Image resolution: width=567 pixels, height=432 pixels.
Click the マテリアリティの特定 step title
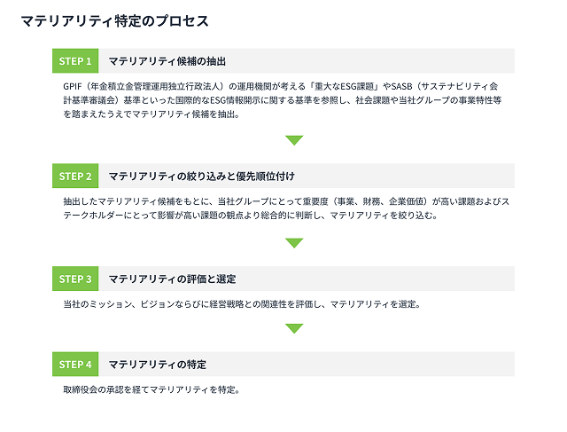(158, 365)
